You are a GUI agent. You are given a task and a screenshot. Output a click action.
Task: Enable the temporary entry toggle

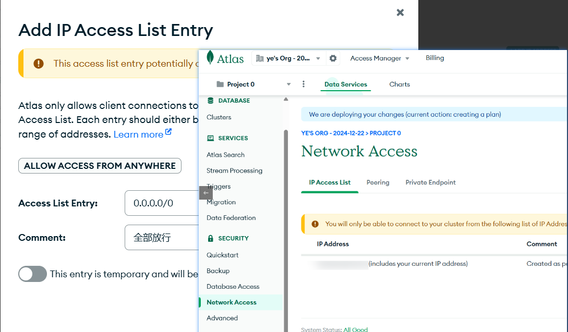[33, 274]
